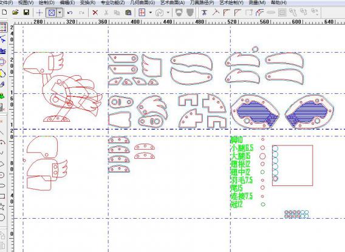The image size is (345, 252).
Task: Click the extend line curve edit icon
Action: coord(216,12)
